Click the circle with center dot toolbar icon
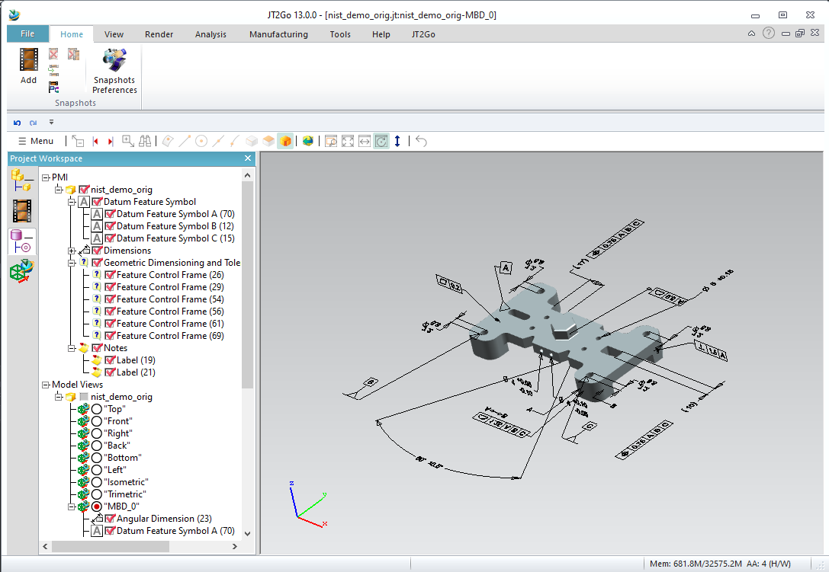The image size is (829, 572). point(201,141)
